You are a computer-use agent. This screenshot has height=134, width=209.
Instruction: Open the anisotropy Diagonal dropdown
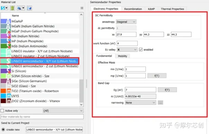click(x=126, y=22)
